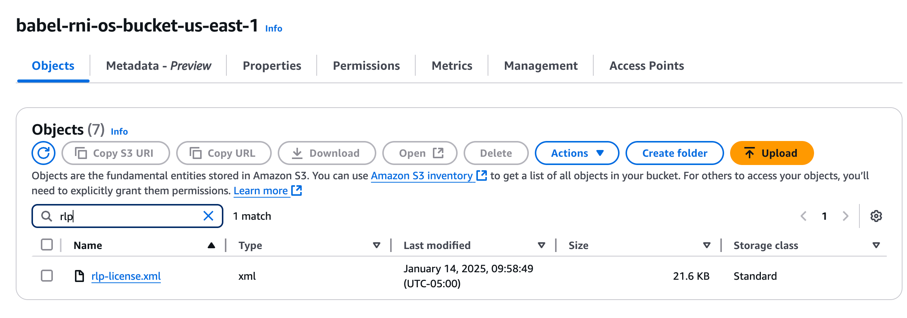Click the Copy S3 URI button
The image size is (907, 318).
(x=115, y=153)
